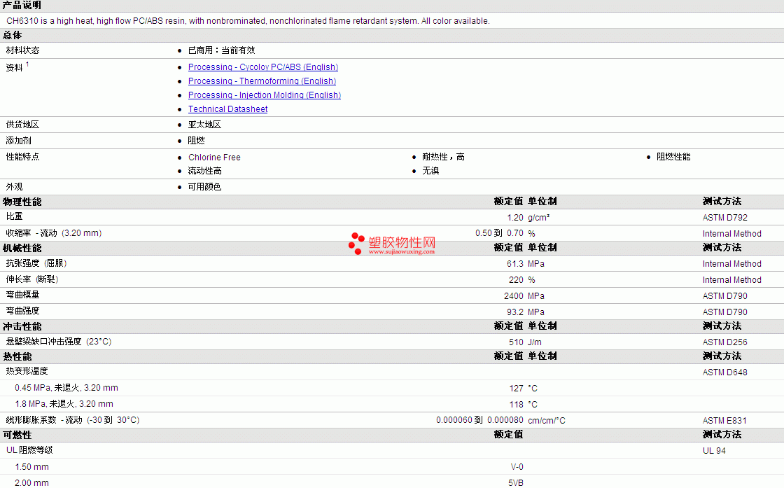This screenshot has width=784, height=488.
Task: Click the 收缩率 - 流动 (3.20 mm) label
Action: tap(54, 233)
